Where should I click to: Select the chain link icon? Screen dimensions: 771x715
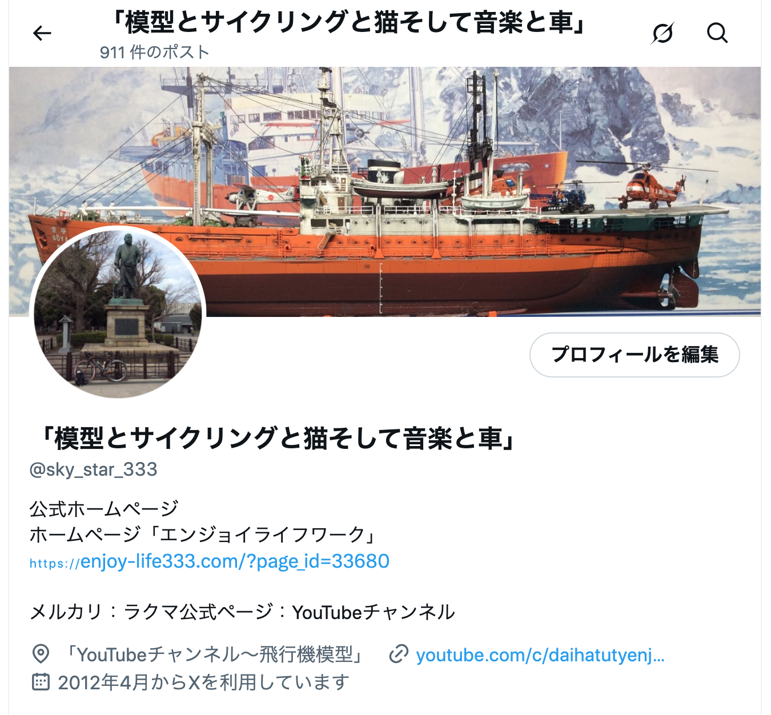(x=399, y=654)
